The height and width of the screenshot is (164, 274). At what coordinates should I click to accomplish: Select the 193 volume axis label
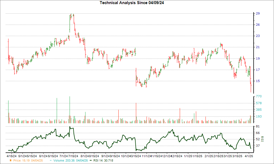(259, 116)
